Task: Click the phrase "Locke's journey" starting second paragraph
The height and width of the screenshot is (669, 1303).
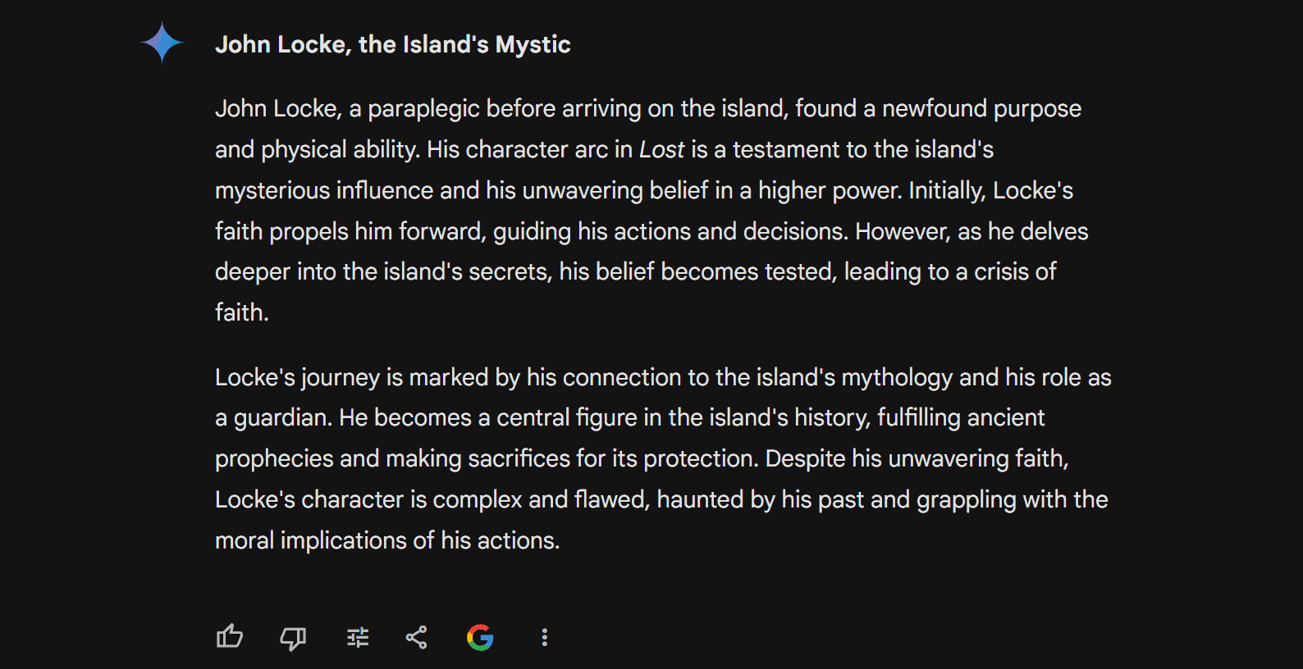Action: click(x=297, y=378)
